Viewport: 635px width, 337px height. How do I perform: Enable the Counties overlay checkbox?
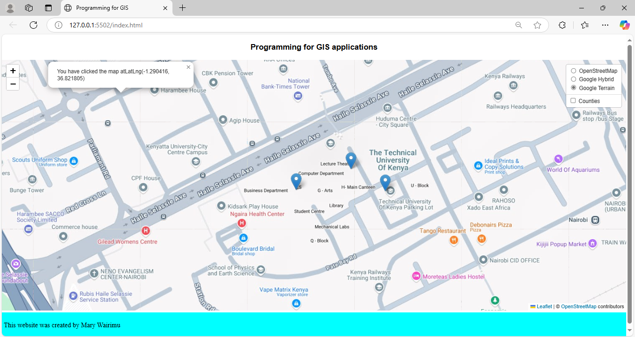point(573,101)
